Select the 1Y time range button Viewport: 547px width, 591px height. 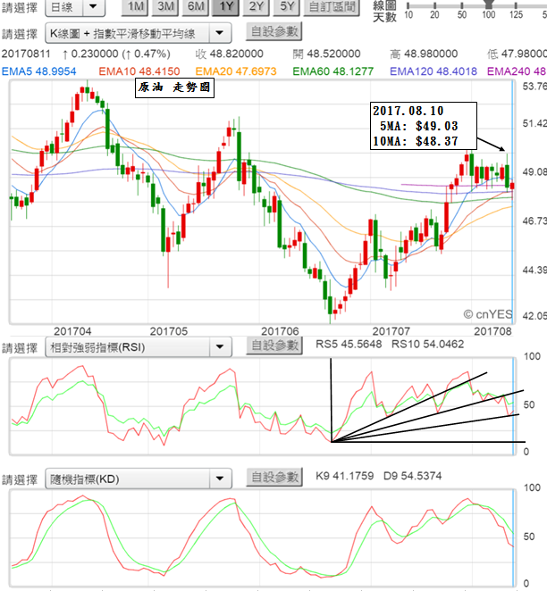click(x=225, y=7)
